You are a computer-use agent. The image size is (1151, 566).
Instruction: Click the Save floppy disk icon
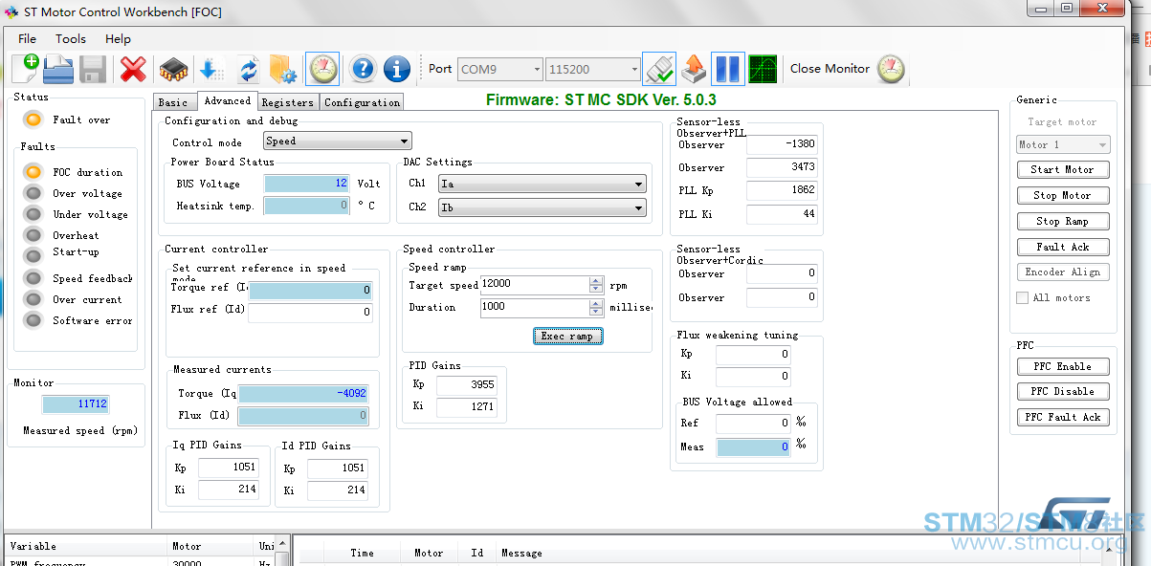click(93, 69)
